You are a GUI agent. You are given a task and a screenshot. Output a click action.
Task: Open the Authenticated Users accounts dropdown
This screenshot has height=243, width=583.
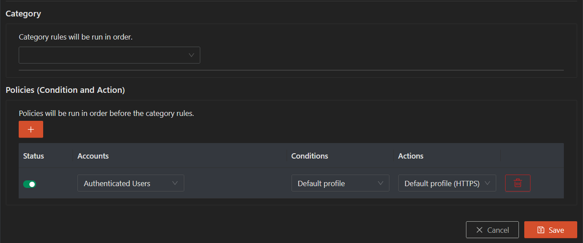(x=131, y=183)
